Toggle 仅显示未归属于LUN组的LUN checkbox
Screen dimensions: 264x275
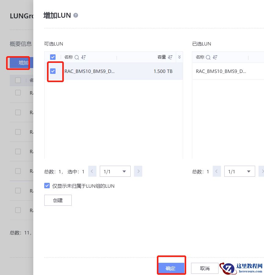point(47,186)
